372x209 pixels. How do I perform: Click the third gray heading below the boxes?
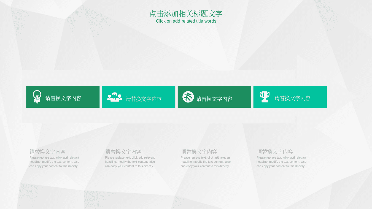pyautogui.click(x=199, y=152)
